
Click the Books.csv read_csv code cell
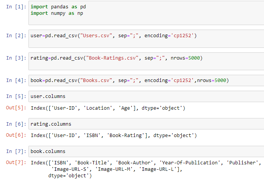point(146,80)
